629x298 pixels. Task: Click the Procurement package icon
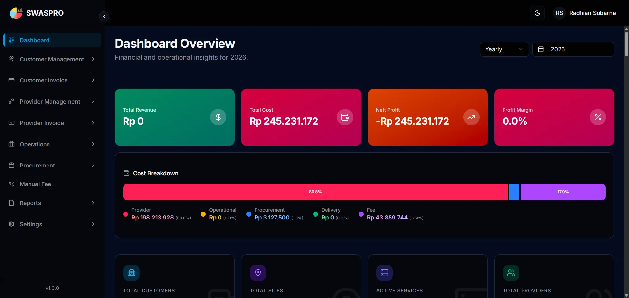pos(11,165)
